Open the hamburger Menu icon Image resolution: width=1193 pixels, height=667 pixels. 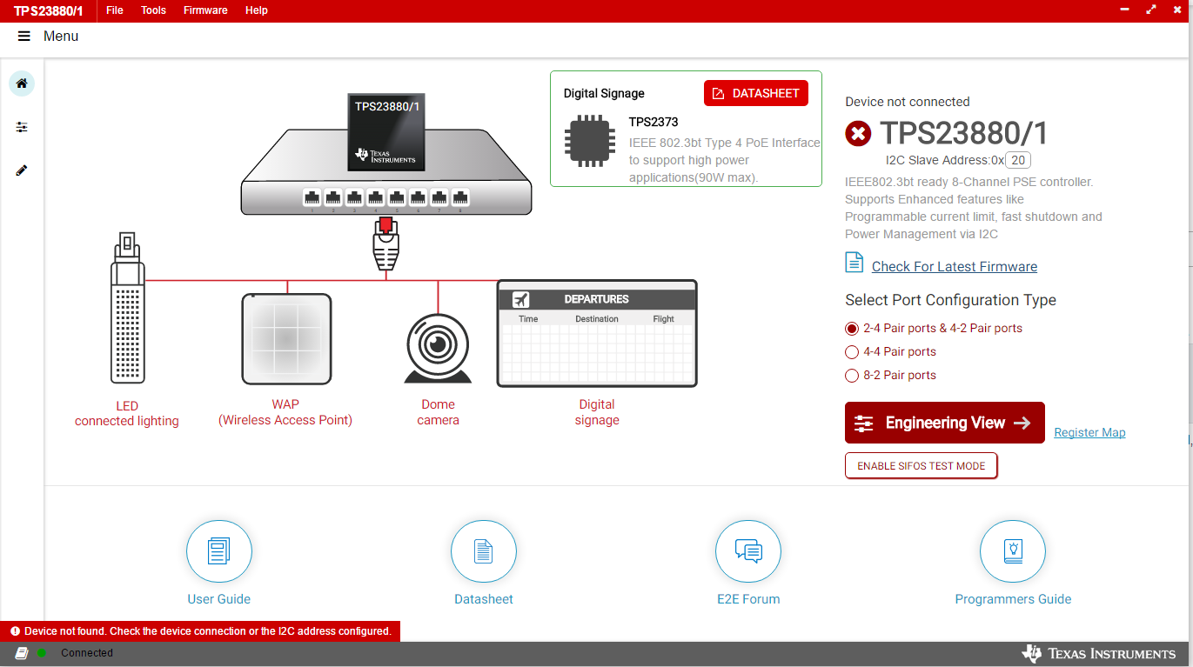[x=23, y=36]
